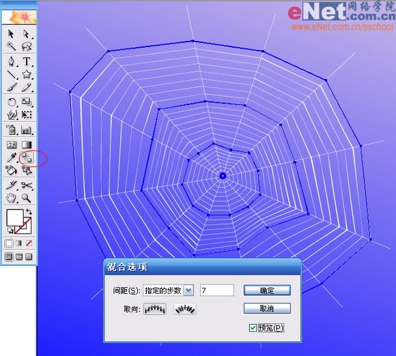Screen dimensions: 396x356
Task: Pick the Symbol Sprayer tool
Action: click(x=12, y=130)
